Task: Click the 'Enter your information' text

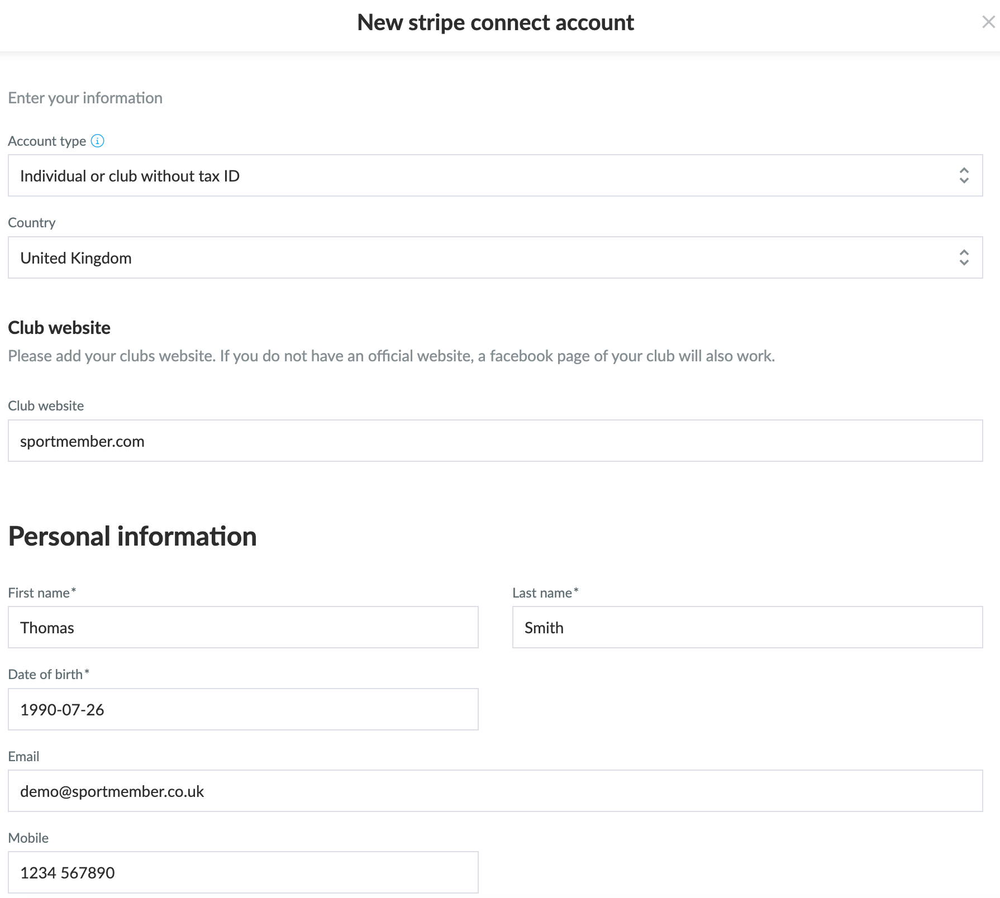Action: (85, 98)
